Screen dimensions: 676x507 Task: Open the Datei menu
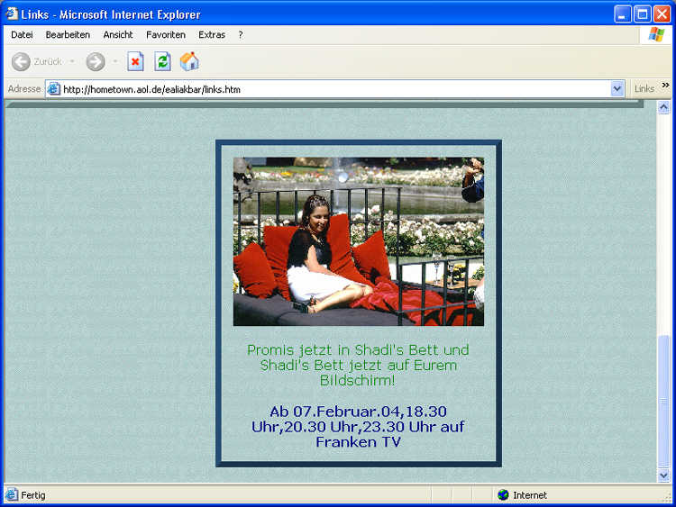pos(22,34)
